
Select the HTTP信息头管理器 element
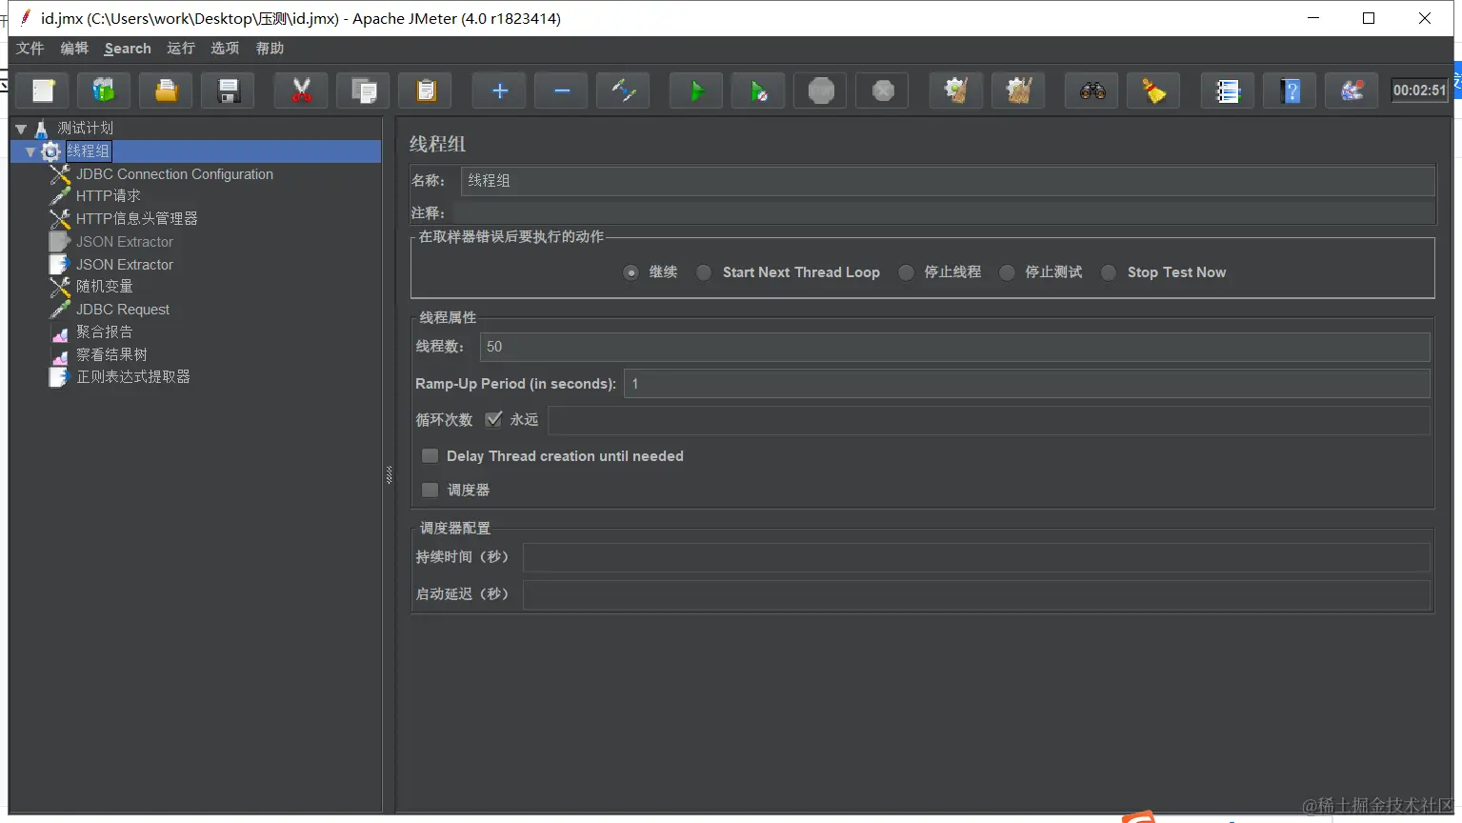point(137,219)
